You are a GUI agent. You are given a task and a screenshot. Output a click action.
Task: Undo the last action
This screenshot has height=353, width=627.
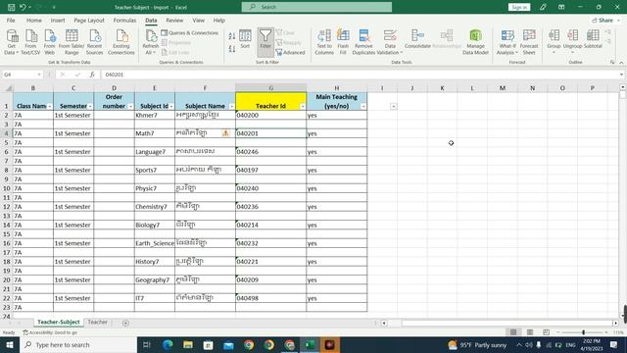23,7
